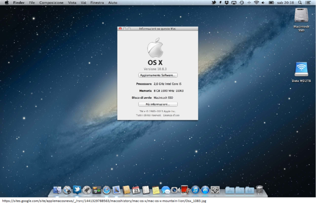This screenshot has width=316, height=205.
Task: Open the yellow Notes icon in dock
Action: pos(156,190)
